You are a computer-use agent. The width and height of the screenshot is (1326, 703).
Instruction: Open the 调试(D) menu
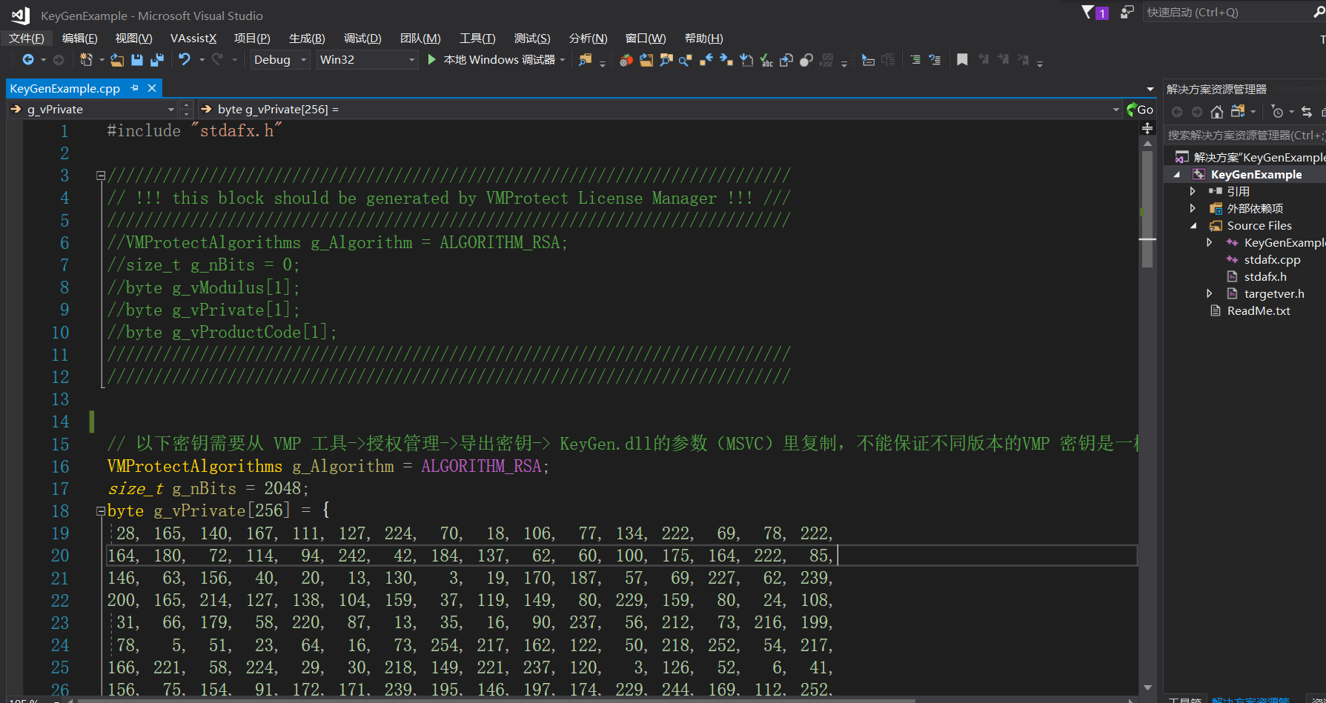[361, 38]
